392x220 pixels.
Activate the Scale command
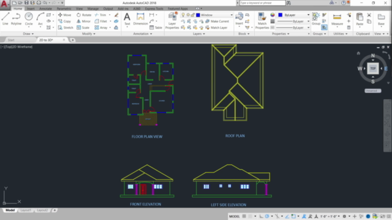tap(83, 28)
